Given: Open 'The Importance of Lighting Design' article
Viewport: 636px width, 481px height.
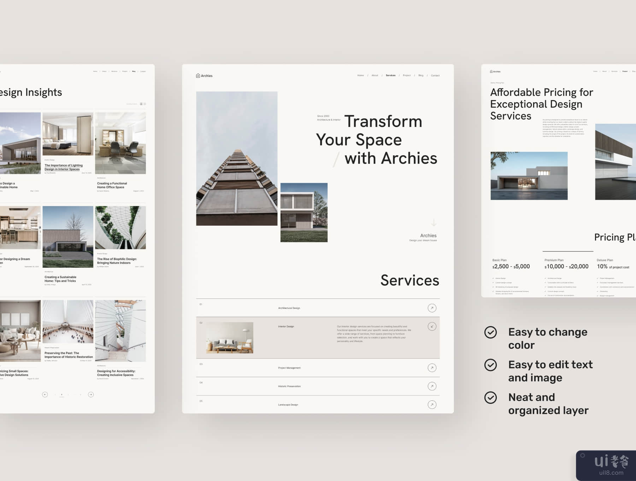Looking at the screenshot, I should 64,167.
